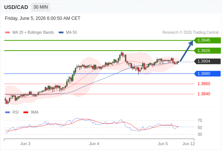Click the 'RSI' legend label

(x=15, y=112)
